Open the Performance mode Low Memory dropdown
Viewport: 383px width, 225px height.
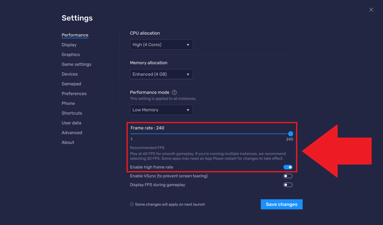pos(161,110)
